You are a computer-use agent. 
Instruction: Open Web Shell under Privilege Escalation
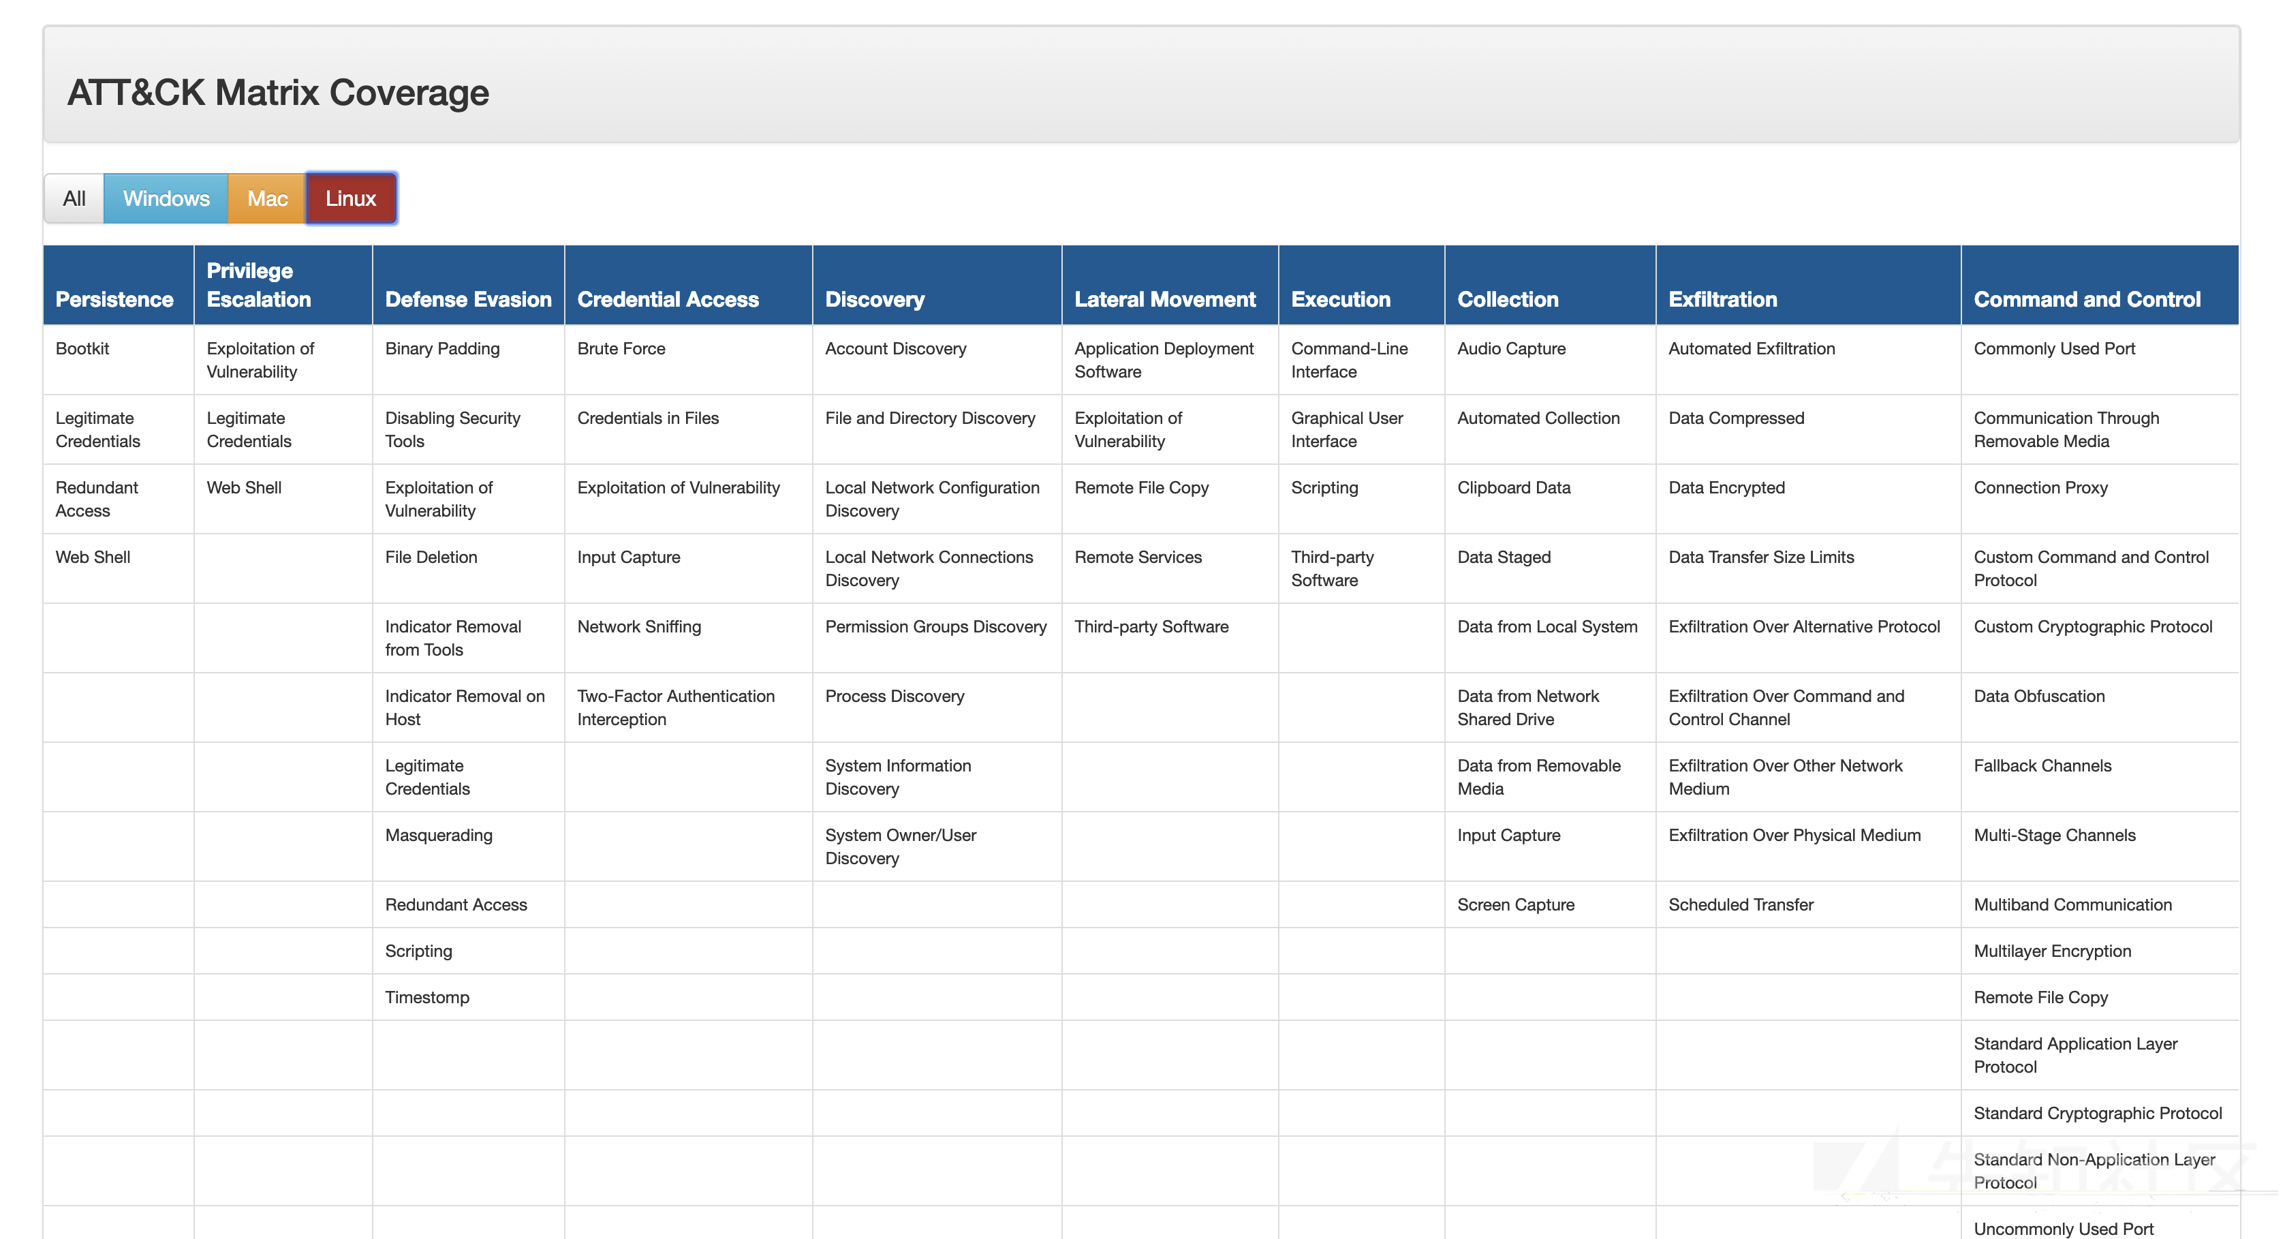pyautogui.click(x=244, y=487)
